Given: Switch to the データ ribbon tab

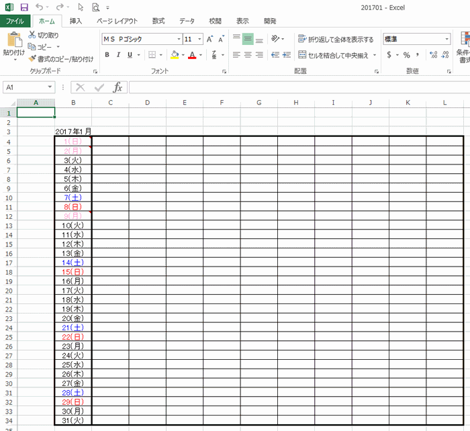Looking at the screenshot, I should click(x=187, y=21).
